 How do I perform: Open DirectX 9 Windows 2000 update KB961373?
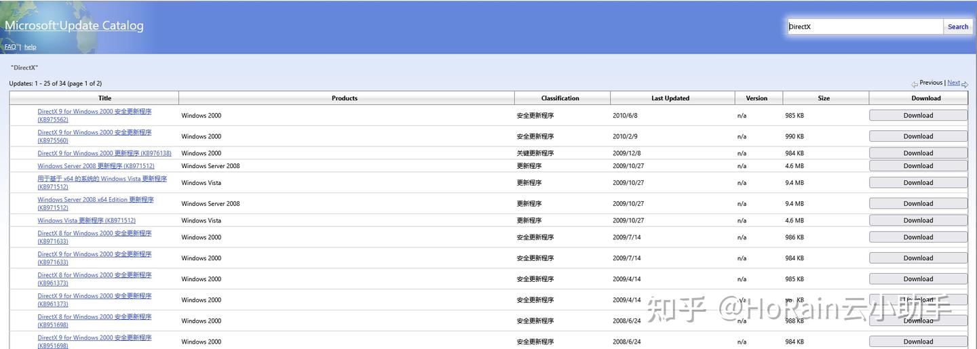[x=94, y=300]
